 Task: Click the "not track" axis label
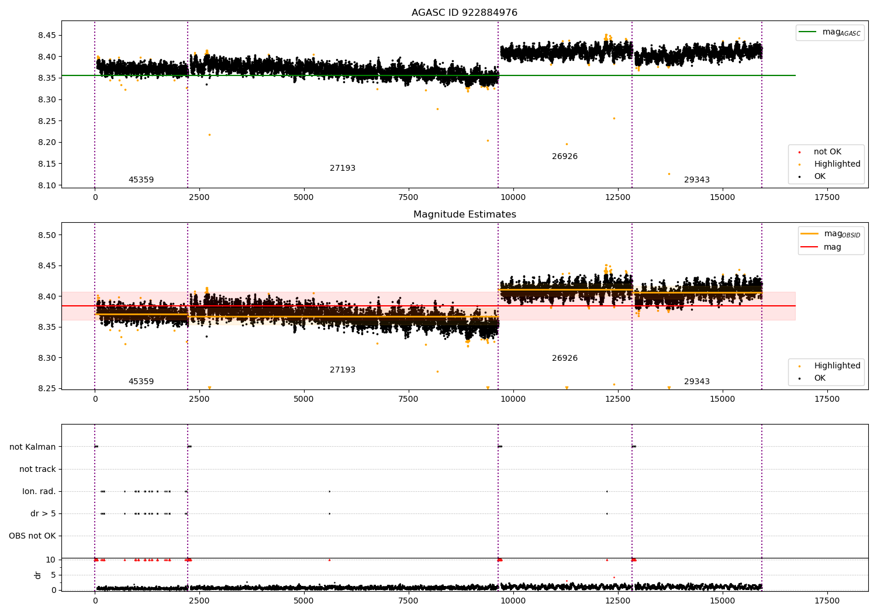(x=37, y=470)
